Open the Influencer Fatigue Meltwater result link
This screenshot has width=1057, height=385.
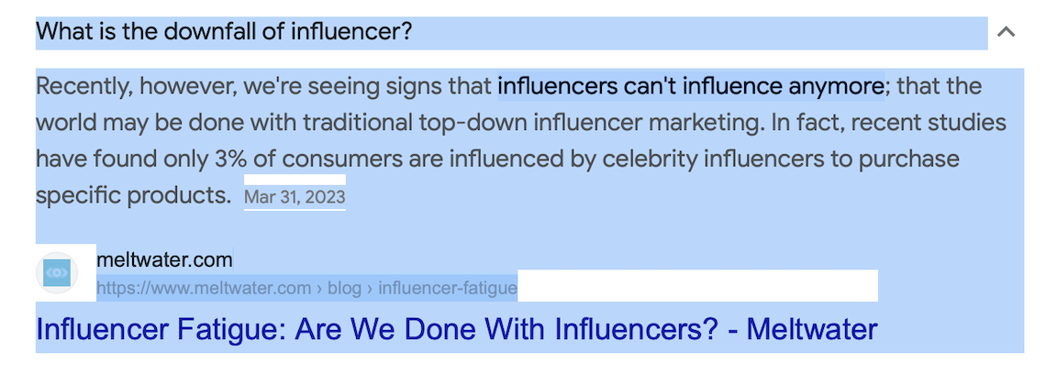tap(456, 329)
